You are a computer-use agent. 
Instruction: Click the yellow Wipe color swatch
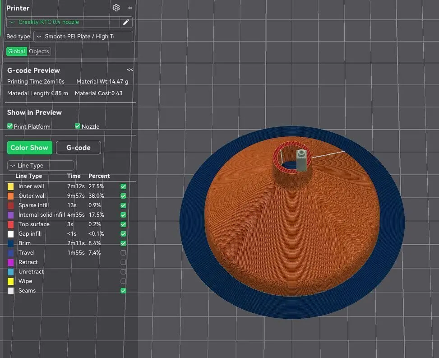click(11, 281)
